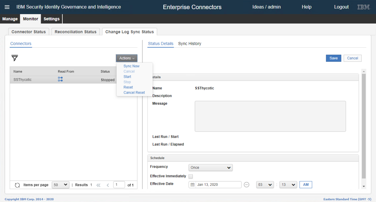This screenshot has width=376, height=202.
Task: Toggle the AM time period button
Action: point(306,185)
